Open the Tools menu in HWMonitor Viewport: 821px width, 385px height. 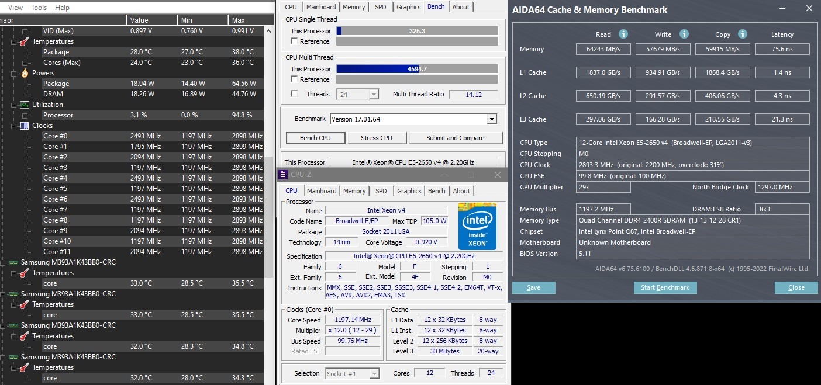pos(39,8)
